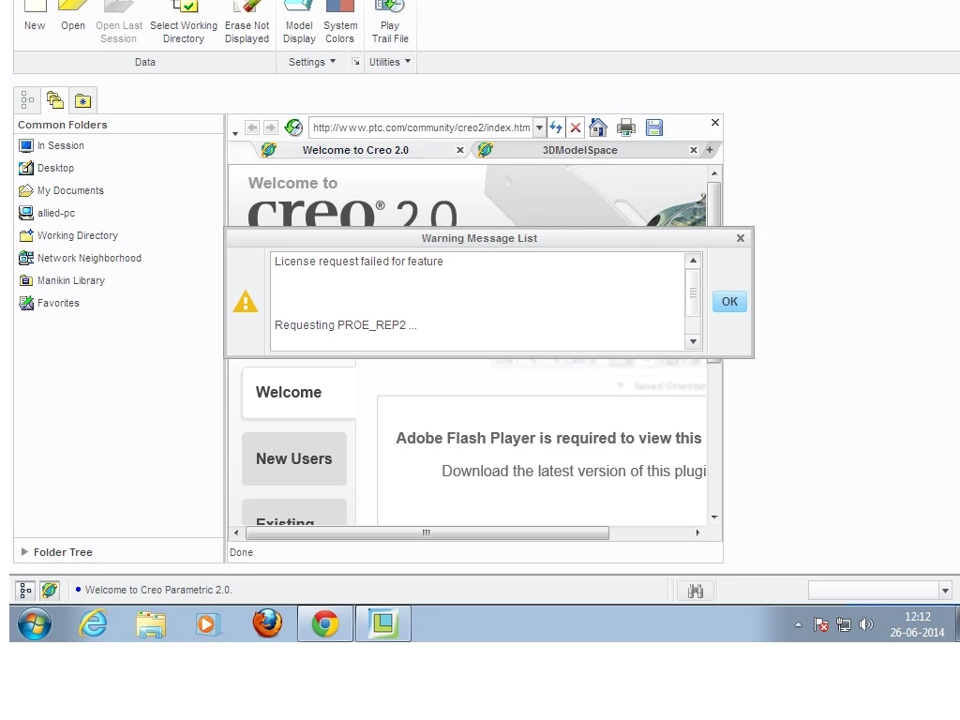Open the Manikin Library folder
The image size is (960, 720).
pyautogui.click(x=62, y=280)
